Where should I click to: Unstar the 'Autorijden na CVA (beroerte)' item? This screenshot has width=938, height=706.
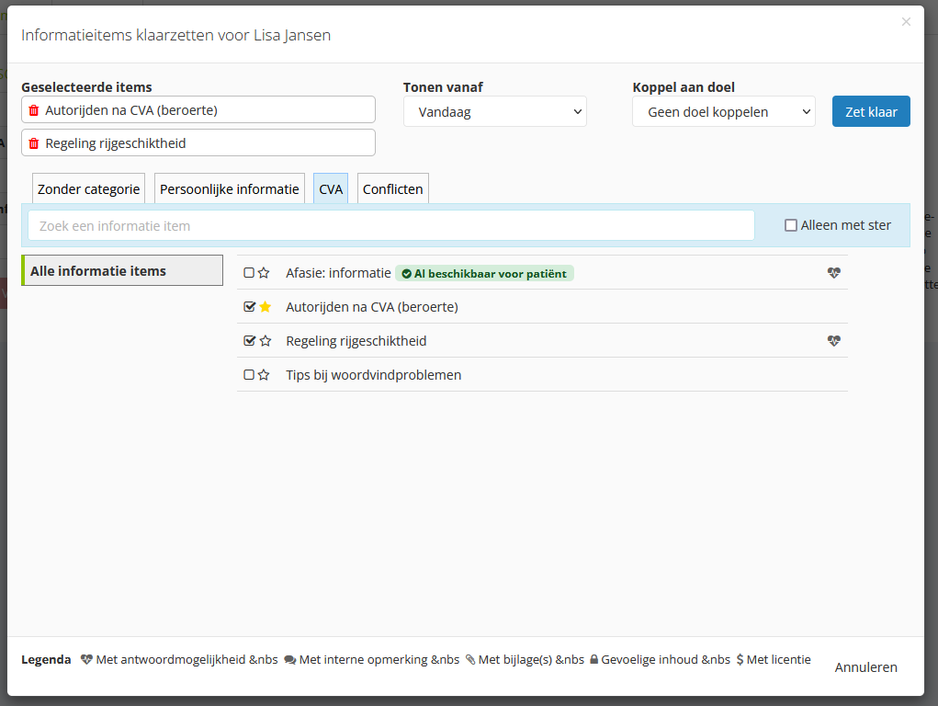(265, 307)
